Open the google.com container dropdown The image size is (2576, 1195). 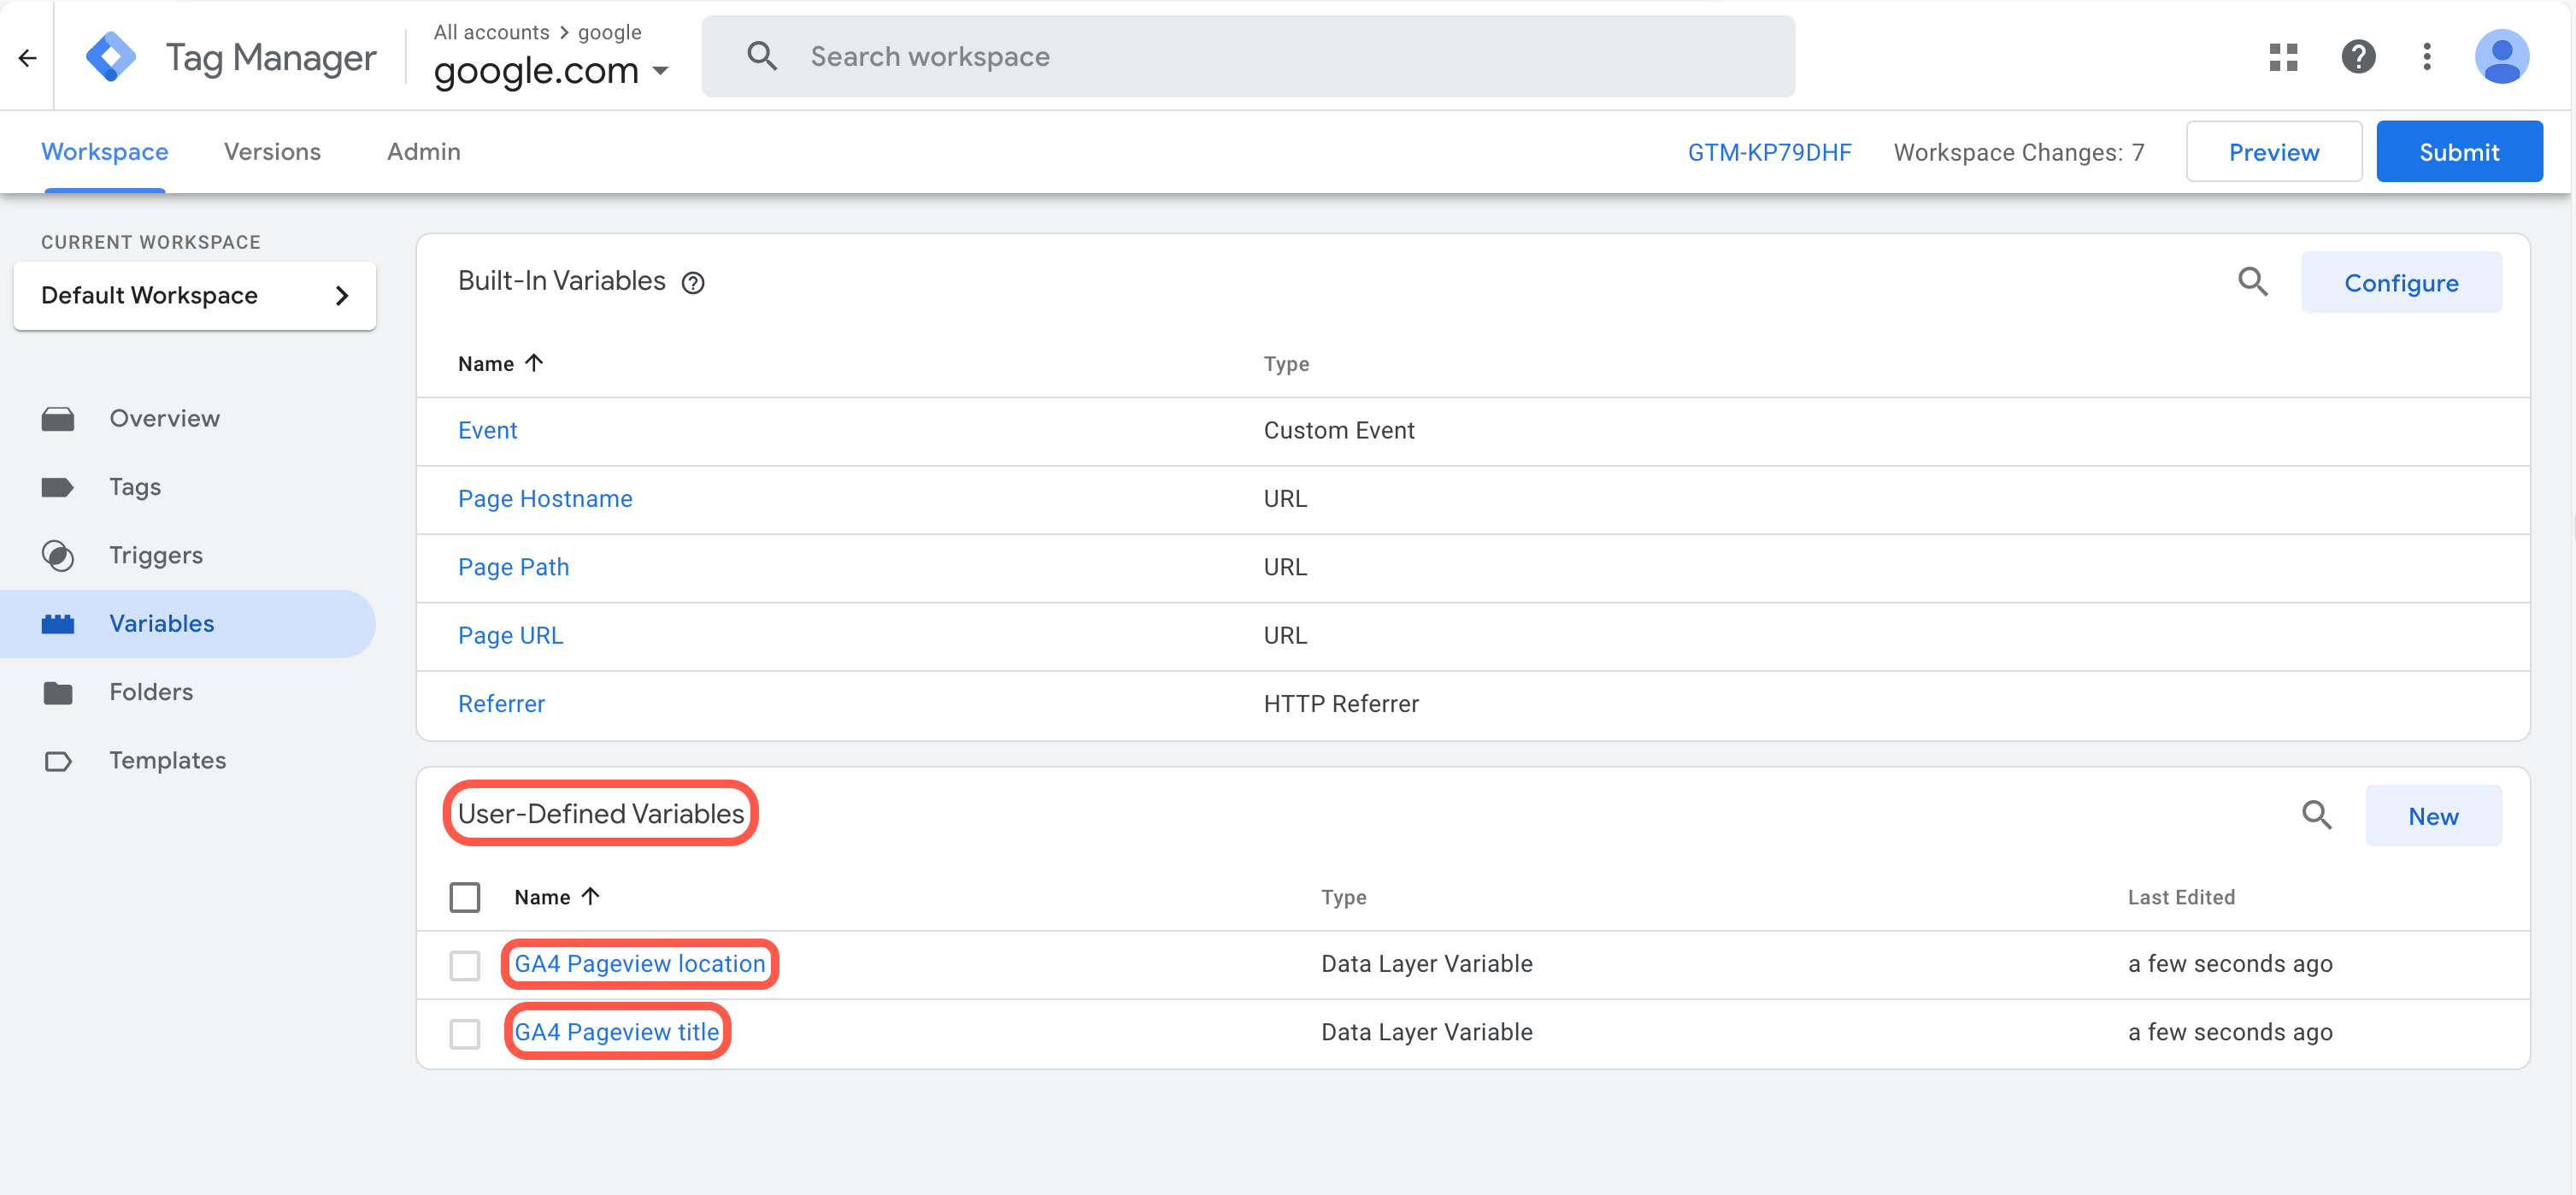(x=551, y=71)
